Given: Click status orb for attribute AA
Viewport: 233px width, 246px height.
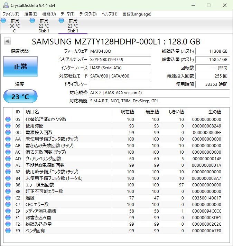Looking at the screenshot, I should tap(8, 139).
